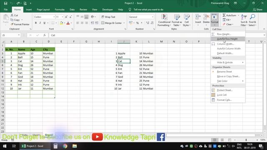
Task: Click the Percent Style icon
Action: 137,23
